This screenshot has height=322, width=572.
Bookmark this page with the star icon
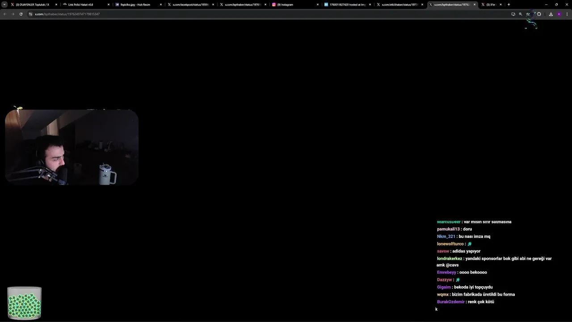(x=528, y=14)
